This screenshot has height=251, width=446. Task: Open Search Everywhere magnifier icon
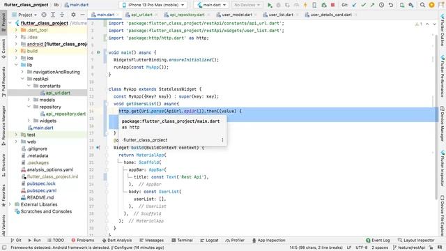pyautogui.click(x=422, y=5)
